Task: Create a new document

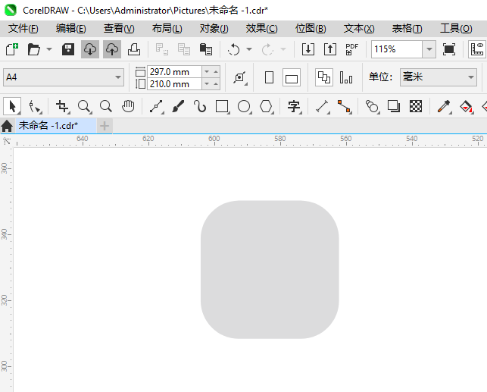Action: (x=12, y=49)
